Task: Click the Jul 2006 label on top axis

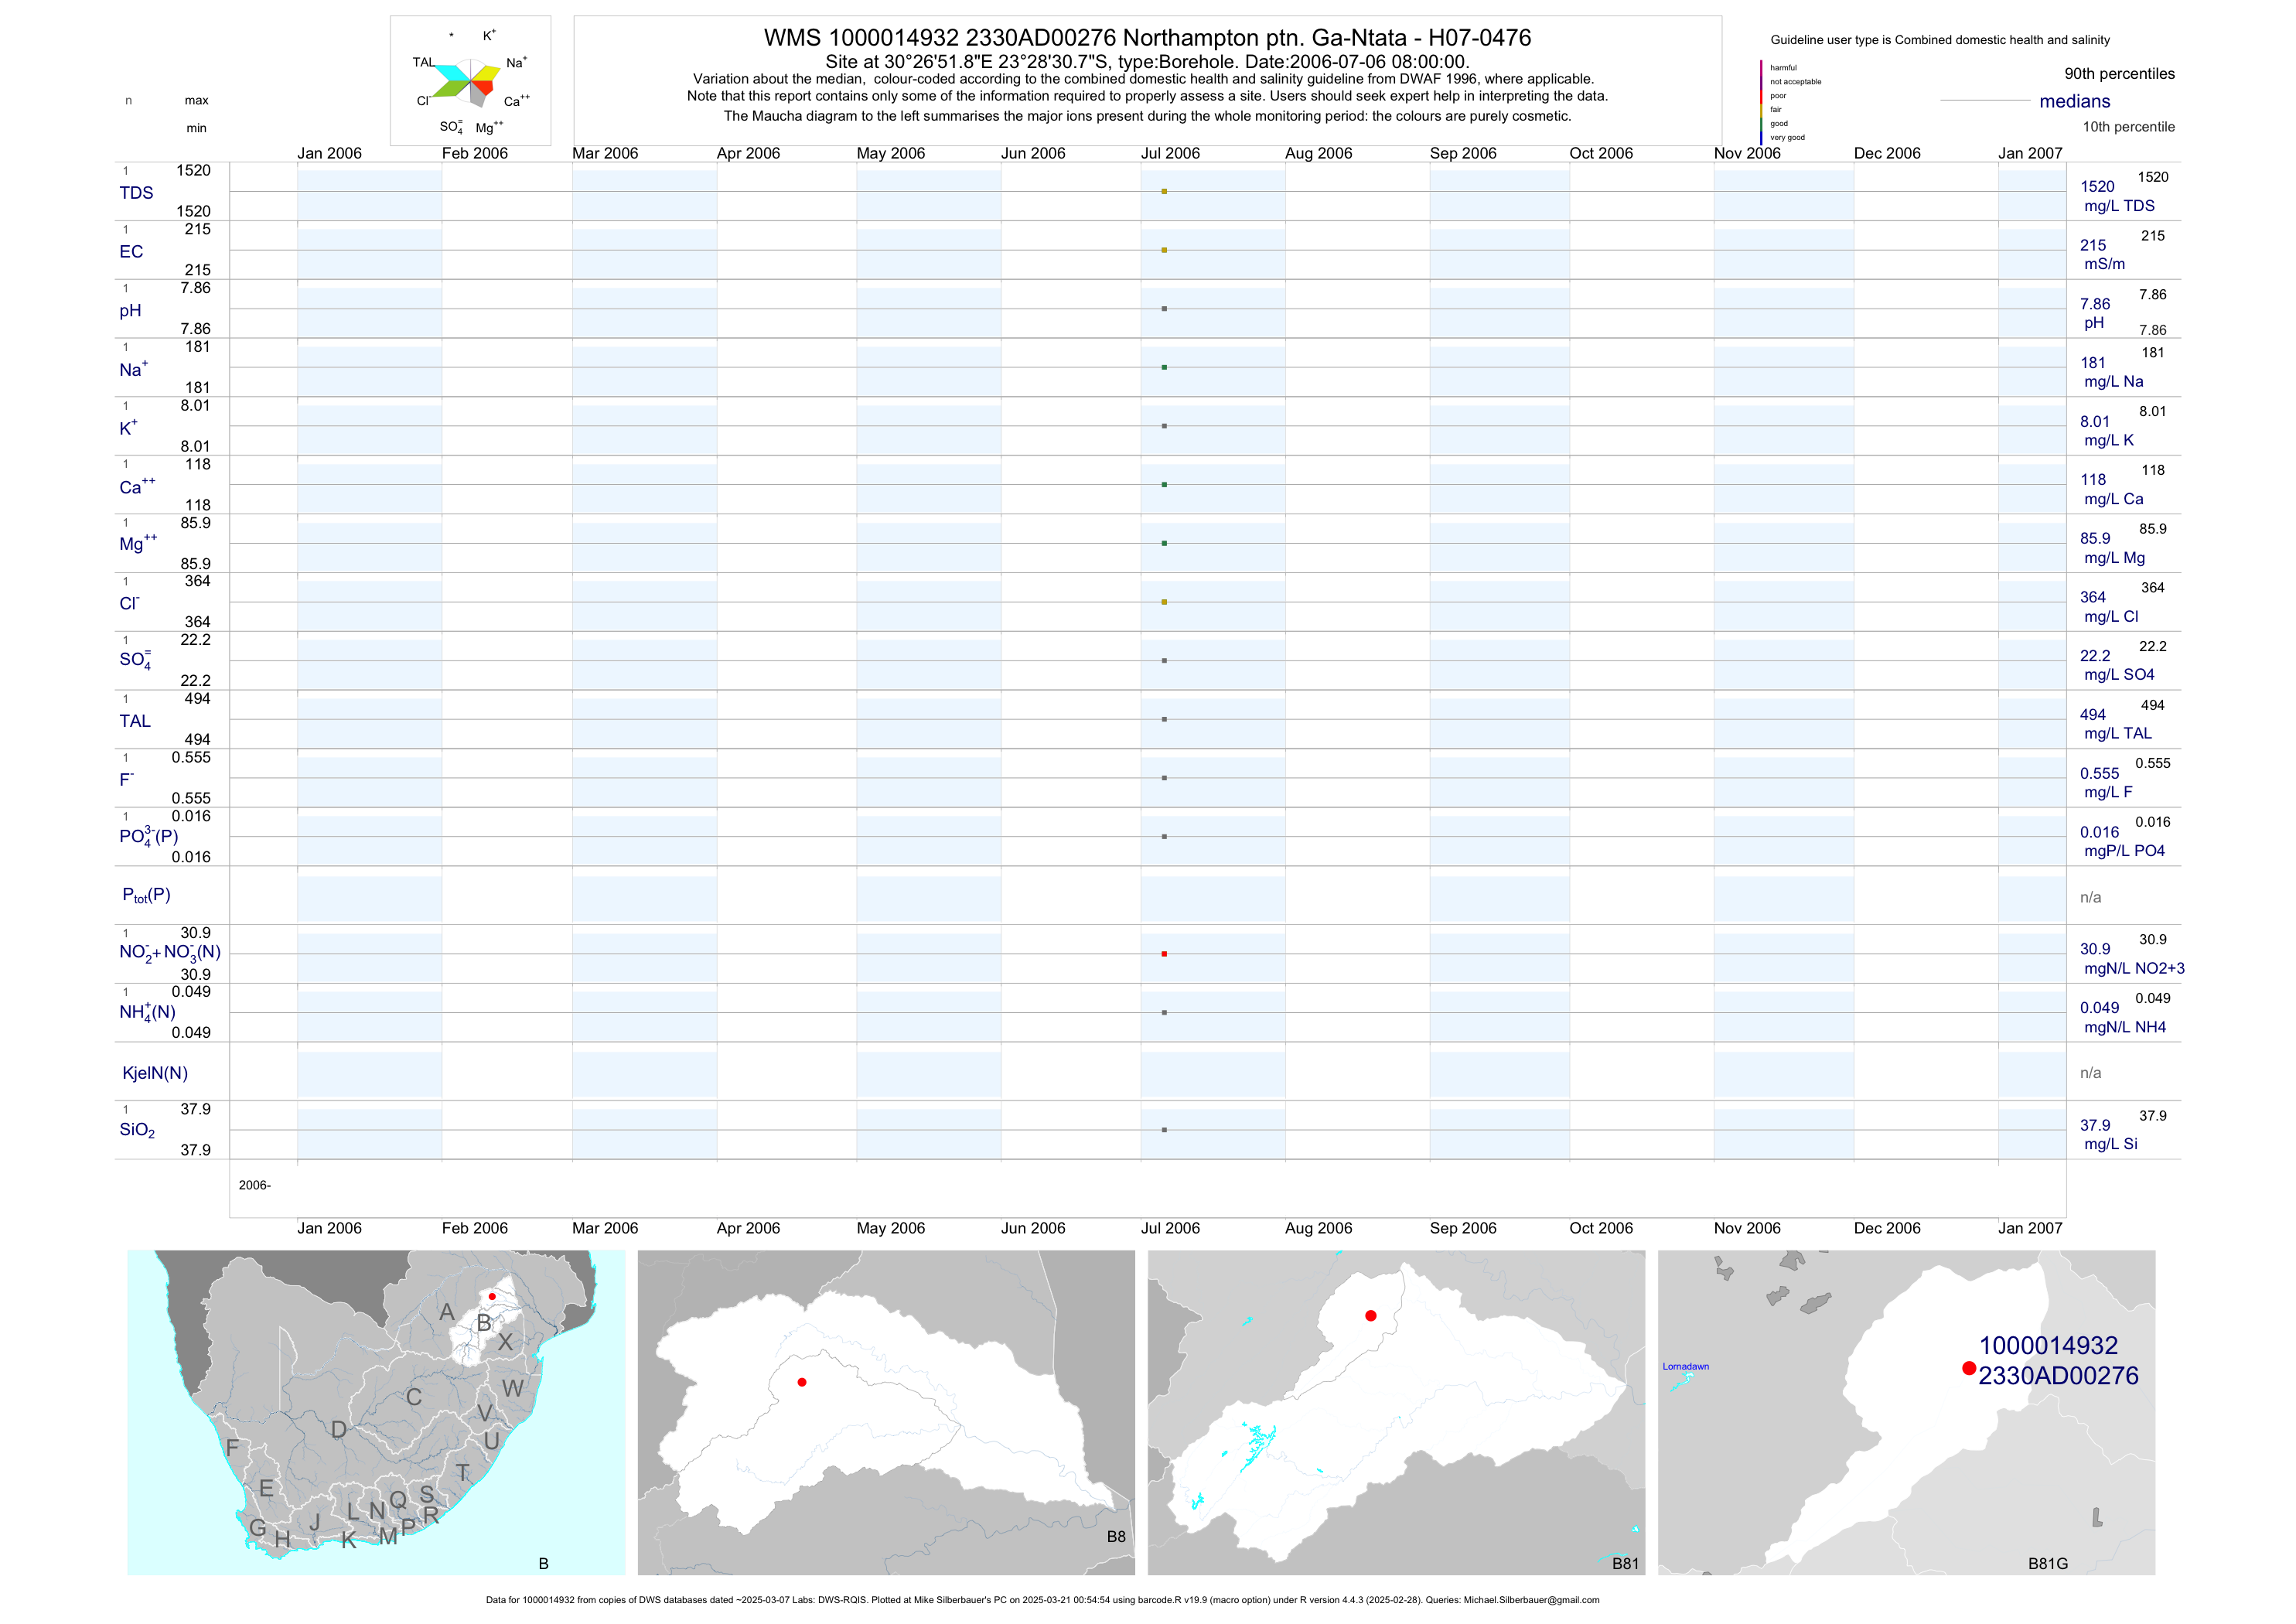Action: [x=1170, y=153]
